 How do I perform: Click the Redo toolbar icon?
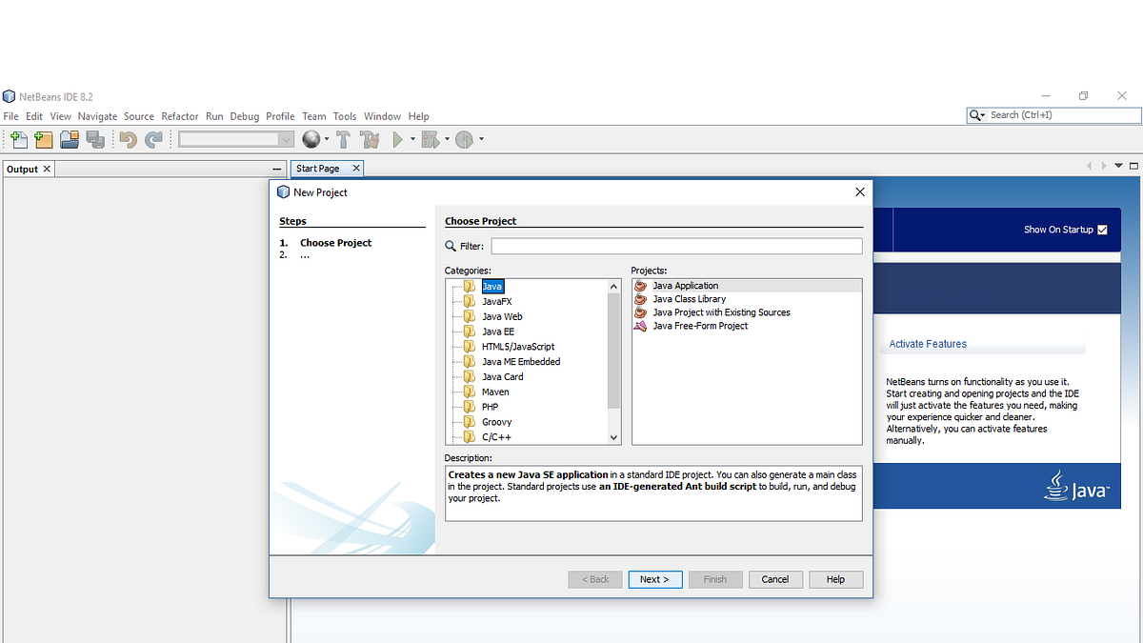(x=152, y=140)
